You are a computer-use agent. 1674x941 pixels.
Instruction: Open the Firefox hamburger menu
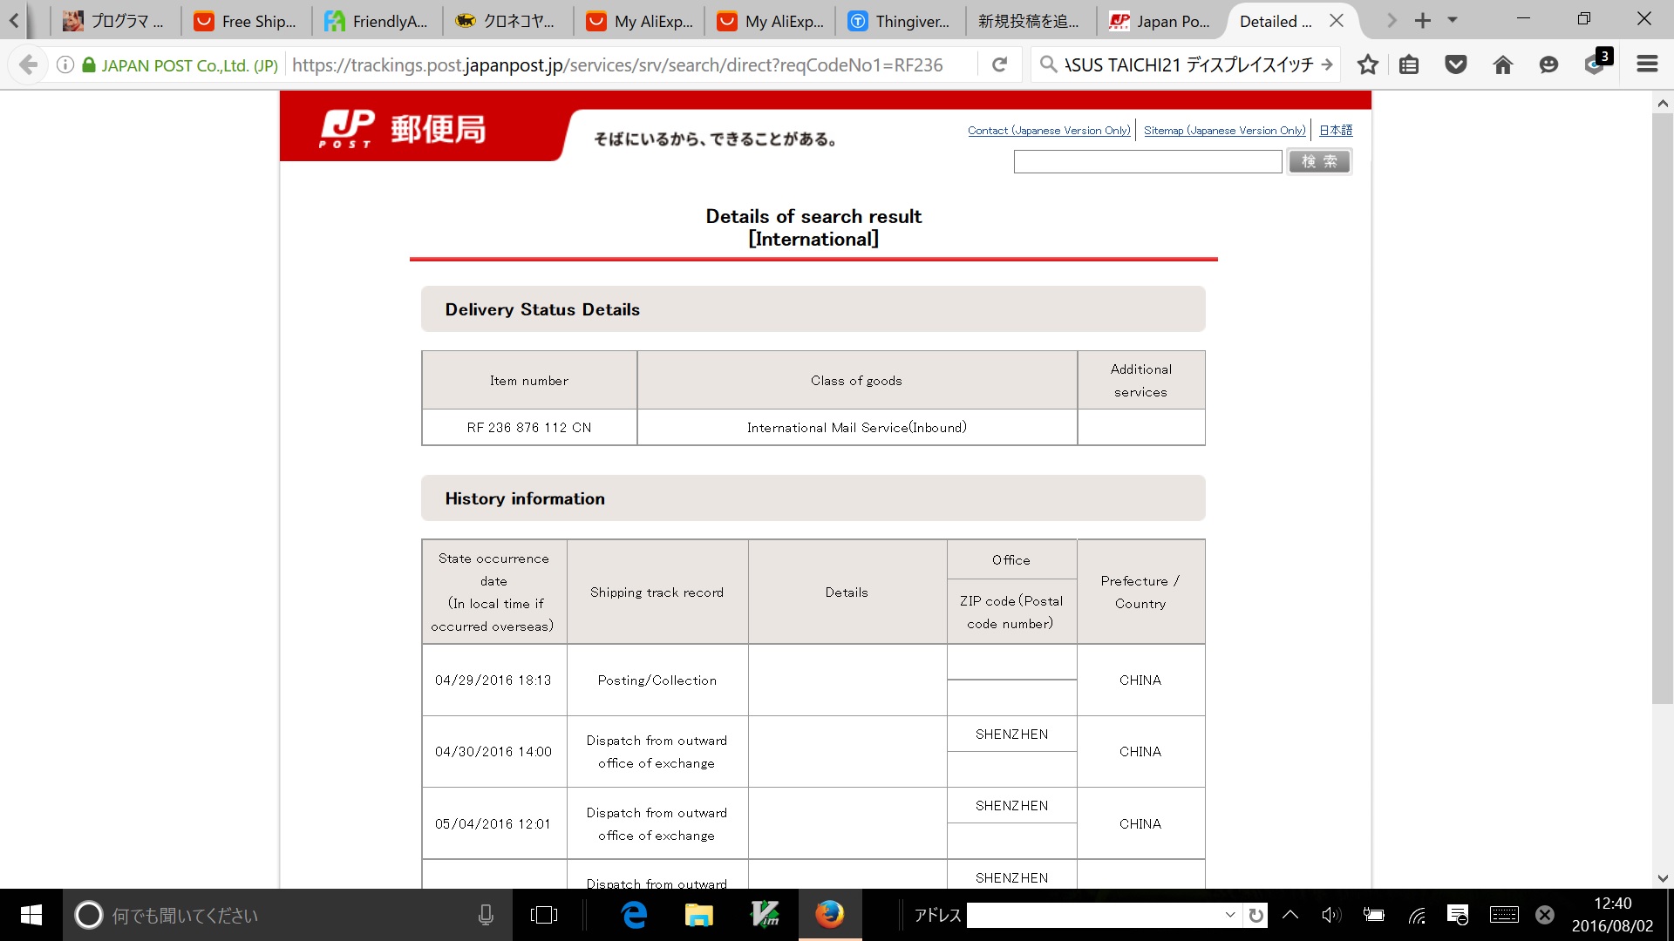click(x=1647, y=64)
